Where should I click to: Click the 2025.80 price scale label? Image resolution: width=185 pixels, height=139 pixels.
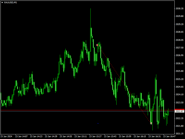180,71
